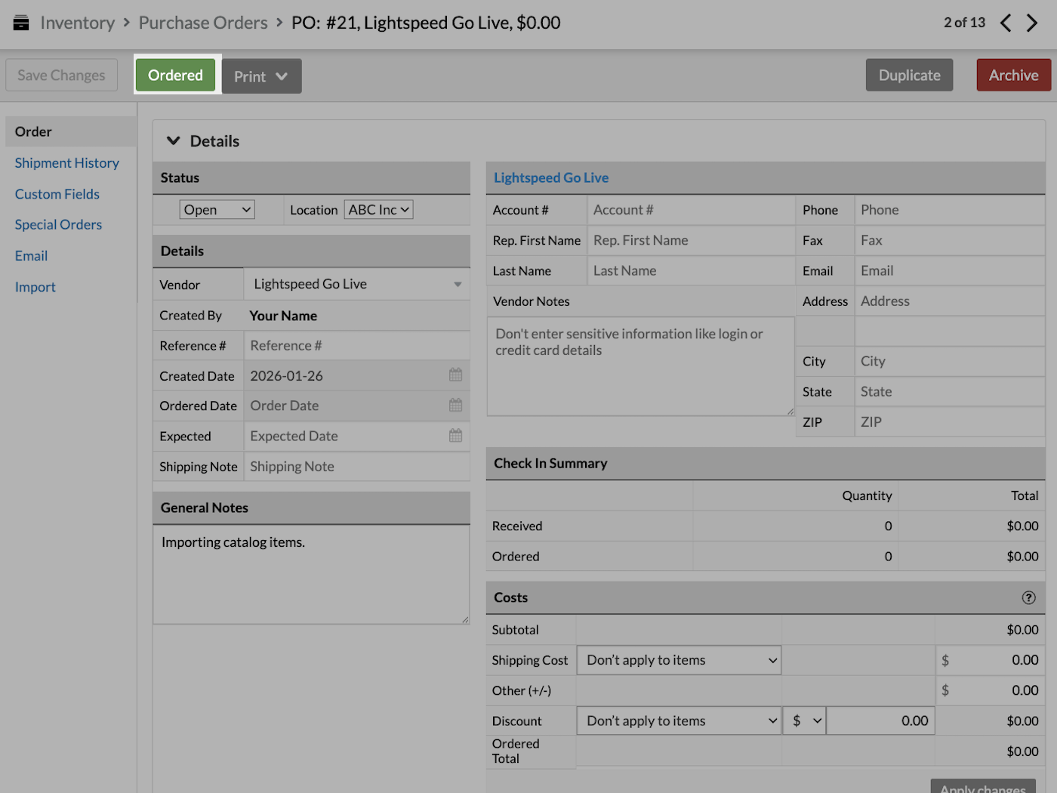Open the Expected Date calendar picker

455,436
